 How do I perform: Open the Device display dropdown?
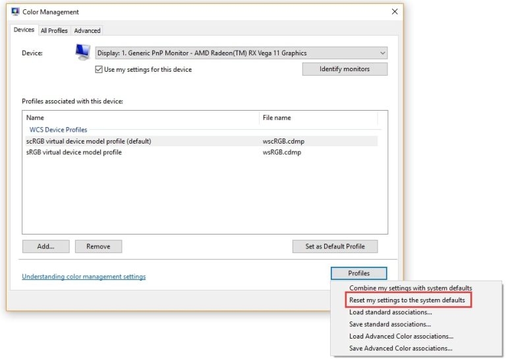[x=241, y=53]
